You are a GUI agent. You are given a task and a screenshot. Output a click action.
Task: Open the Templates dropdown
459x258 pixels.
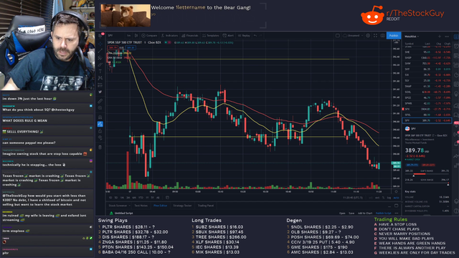tap(210, 35)
